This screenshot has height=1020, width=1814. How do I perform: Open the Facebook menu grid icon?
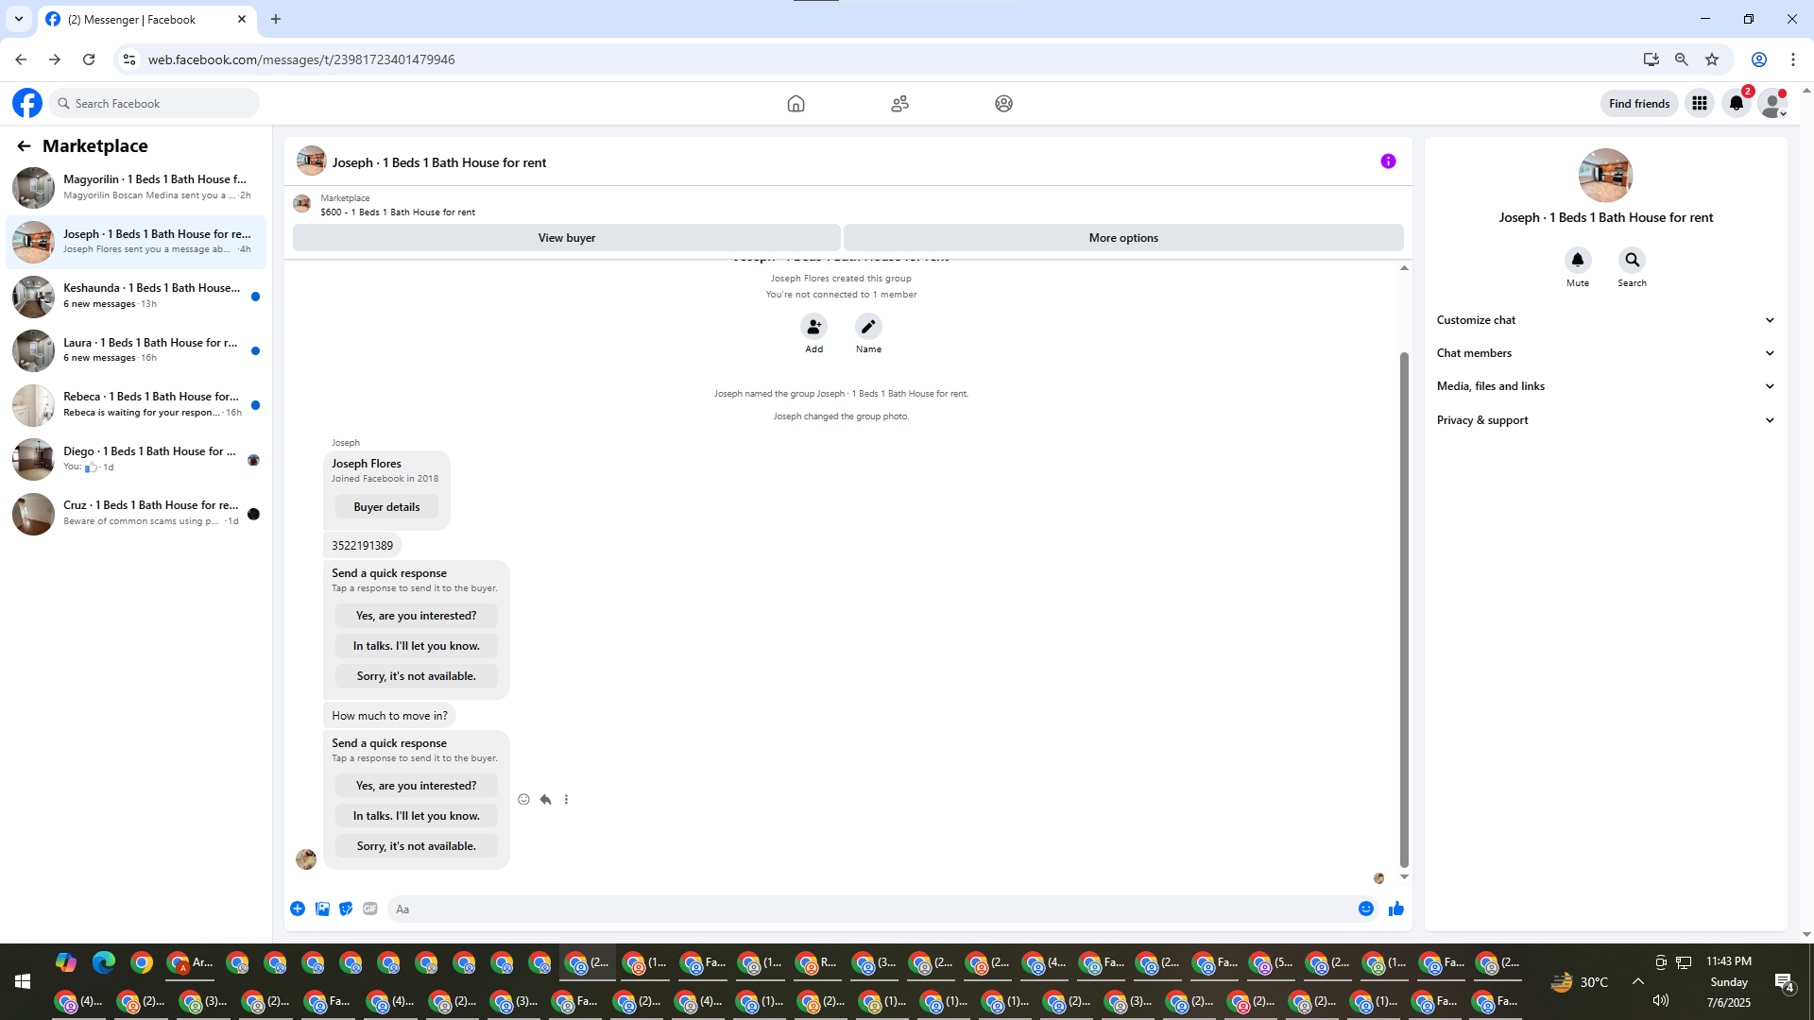tap(1700, 103)
